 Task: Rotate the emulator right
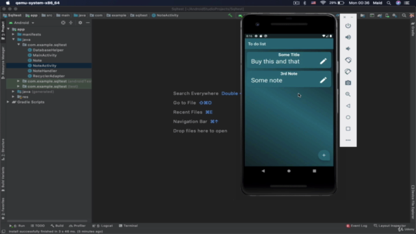[x=348, y=71]
